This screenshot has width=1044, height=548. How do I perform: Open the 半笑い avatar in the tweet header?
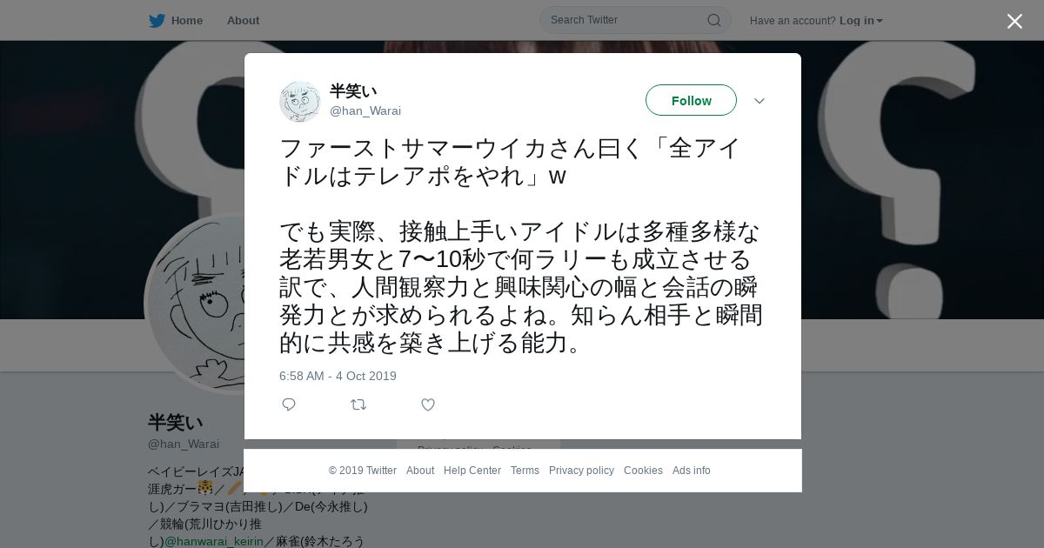(300, 102)
